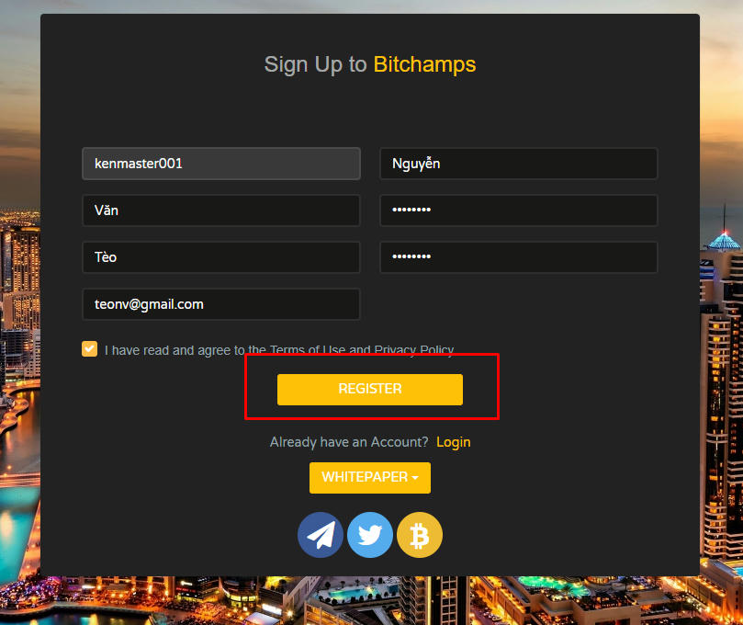
Task: Focus the username field showing kenmaster001
Action: (x=221, y=164)
